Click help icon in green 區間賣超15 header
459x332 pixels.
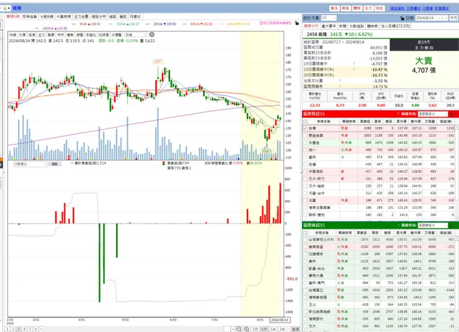coord(398,225)
